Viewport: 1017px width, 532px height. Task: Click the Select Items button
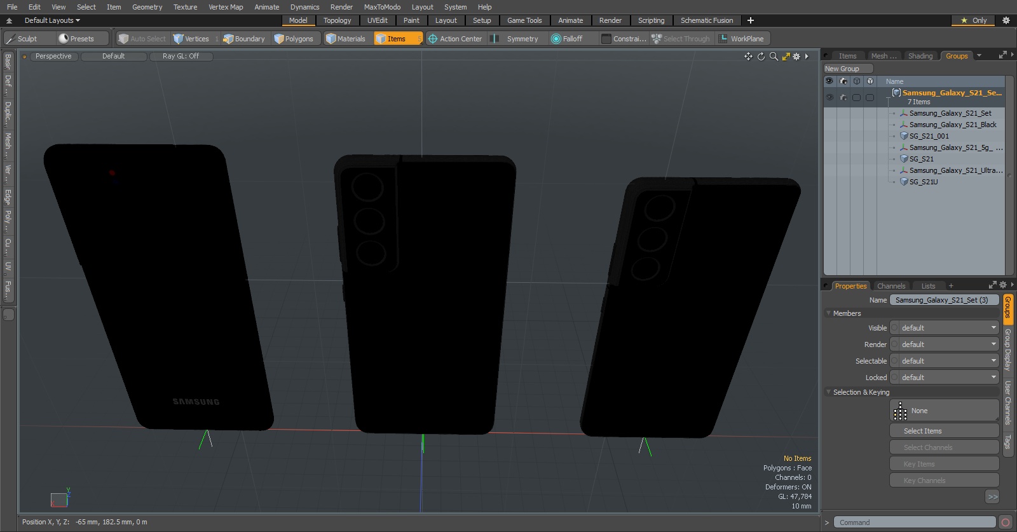(x=945, y=431)
